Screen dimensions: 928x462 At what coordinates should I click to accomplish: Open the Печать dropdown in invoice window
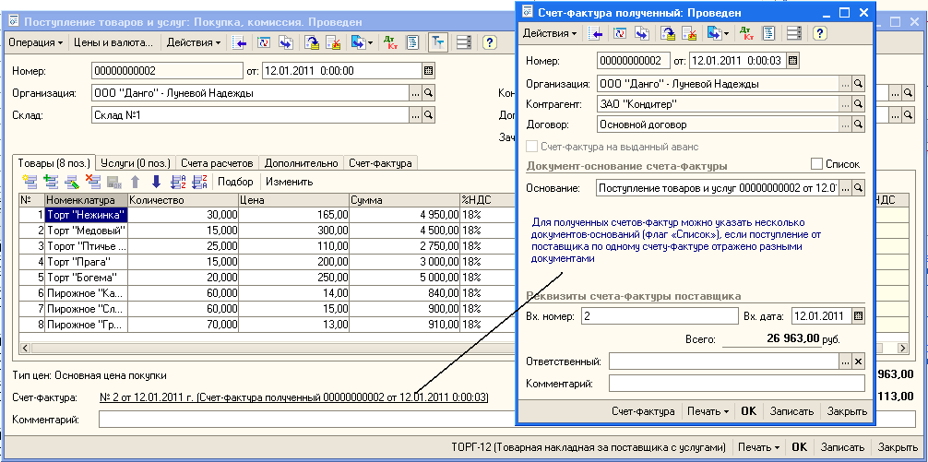709,411
